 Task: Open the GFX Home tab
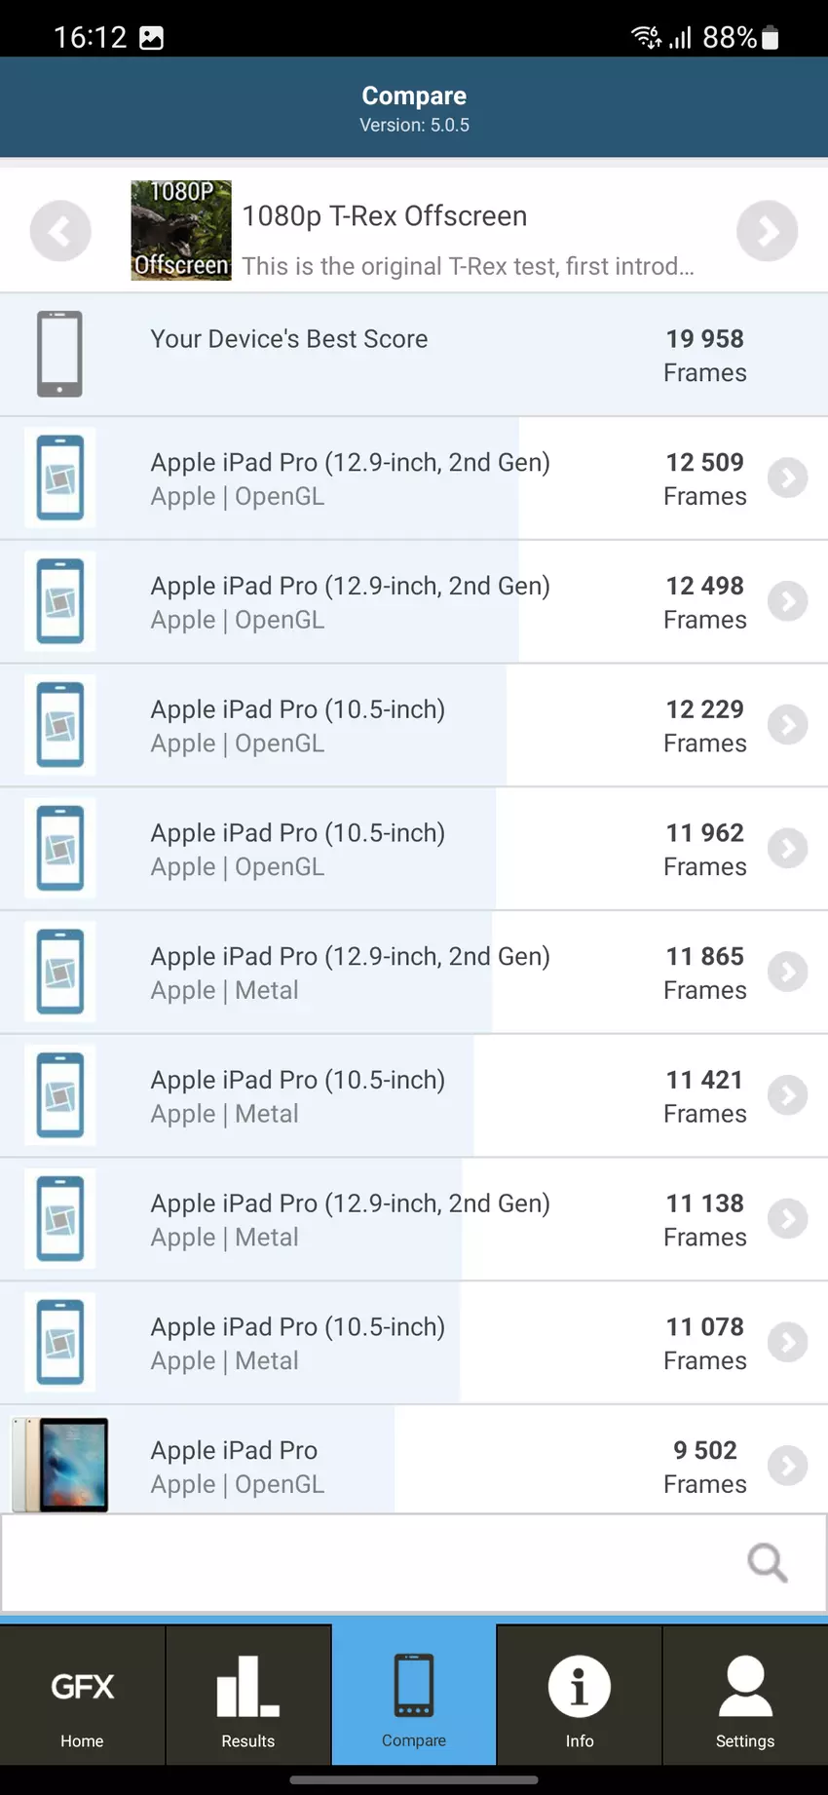(x=83, y=1696)
